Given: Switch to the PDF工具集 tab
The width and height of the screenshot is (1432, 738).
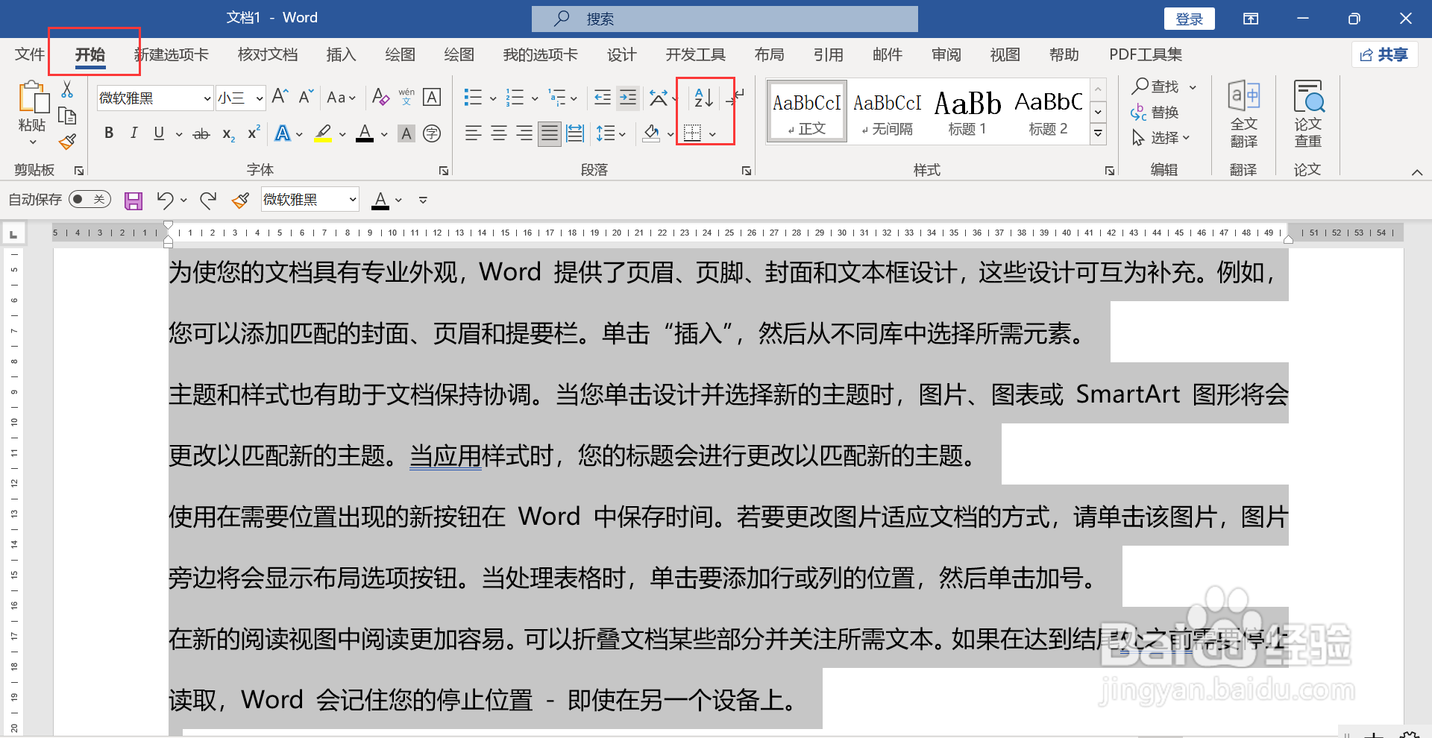Looking at the screenshot, I should (1146, 54).
